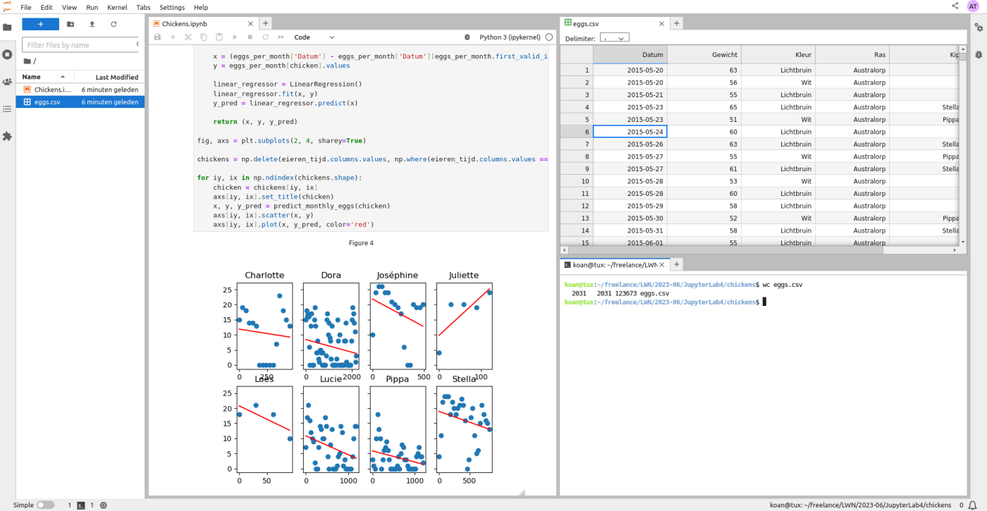Open the Kernel menu
The width and height of the screenshot is (987, 511).
[117, 7]
